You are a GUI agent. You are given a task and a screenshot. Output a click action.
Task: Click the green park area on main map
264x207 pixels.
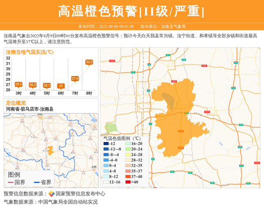click(x=111, y=128)
